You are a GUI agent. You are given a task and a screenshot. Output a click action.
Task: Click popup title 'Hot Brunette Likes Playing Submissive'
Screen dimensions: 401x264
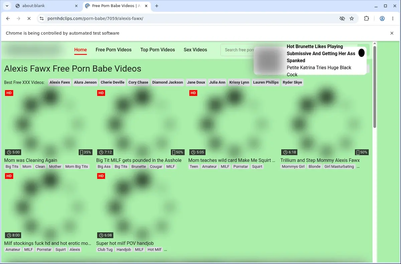pyautogui.click(x=321, y=53)
